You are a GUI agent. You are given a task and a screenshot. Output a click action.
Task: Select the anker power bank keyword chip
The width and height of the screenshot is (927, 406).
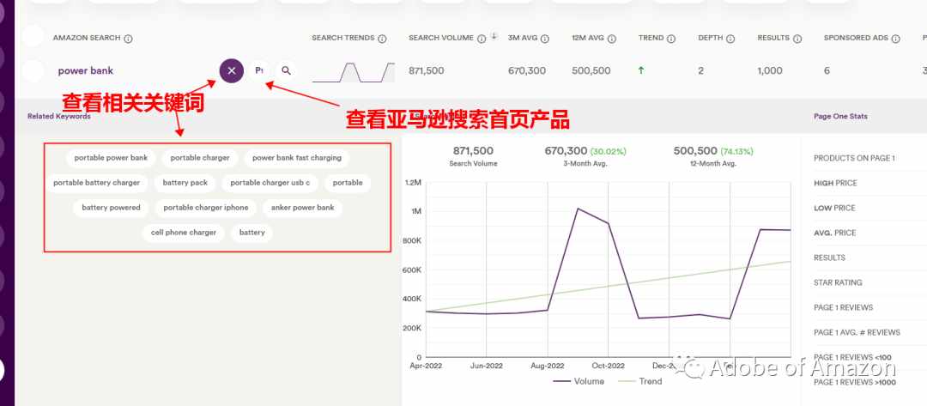pyautogui.click(x=303, y=208)
